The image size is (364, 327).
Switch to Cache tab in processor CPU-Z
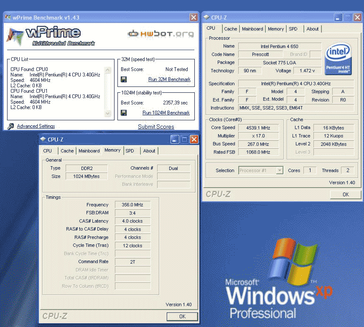(231, 29)
